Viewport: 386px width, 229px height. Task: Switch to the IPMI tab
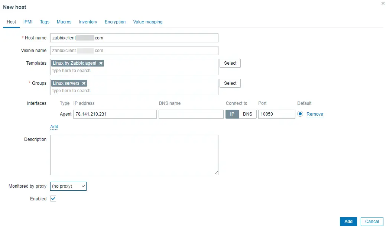pos(27,22)
